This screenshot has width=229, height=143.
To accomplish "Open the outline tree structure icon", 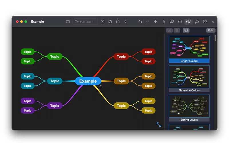I will [x=164, y=22].
